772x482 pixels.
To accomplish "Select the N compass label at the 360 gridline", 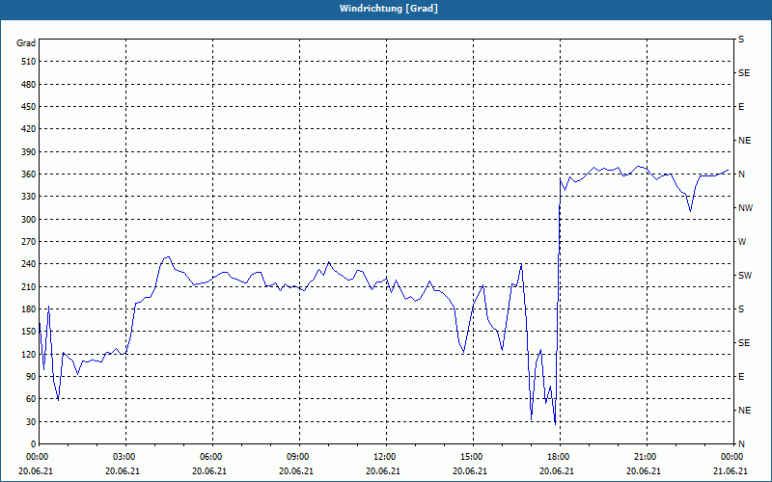I will click(x=741, y=174).
